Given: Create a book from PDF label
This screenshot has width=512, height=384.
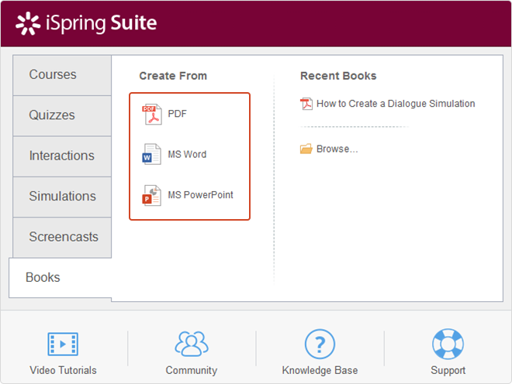Looking at the screenshot, I should tap(178, 114).
